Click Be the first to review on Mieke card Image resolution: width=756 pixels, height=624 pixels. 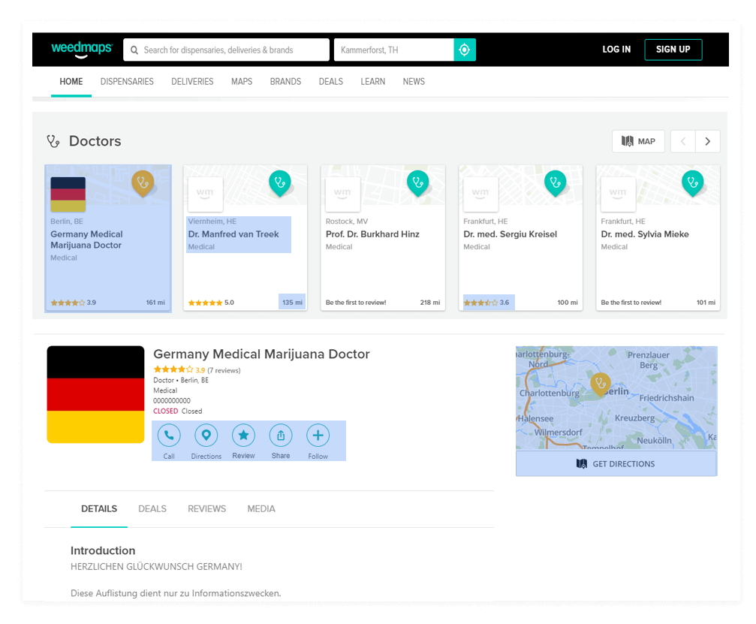pos(631,303)
